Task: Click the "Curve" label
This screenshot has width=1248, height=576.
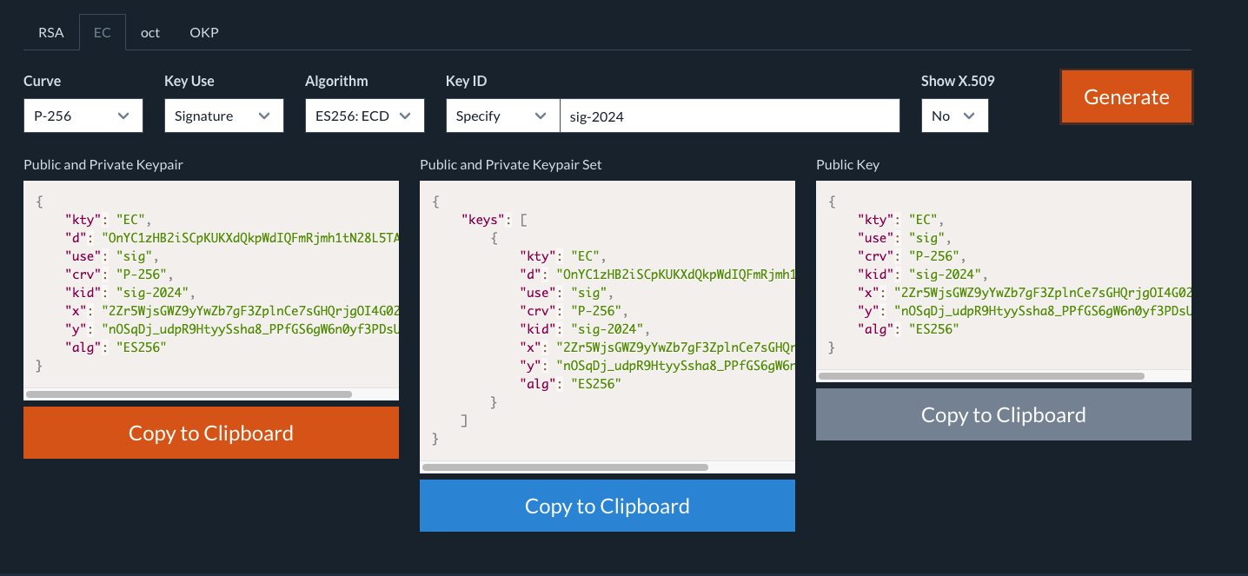Action: click(43, 81)
